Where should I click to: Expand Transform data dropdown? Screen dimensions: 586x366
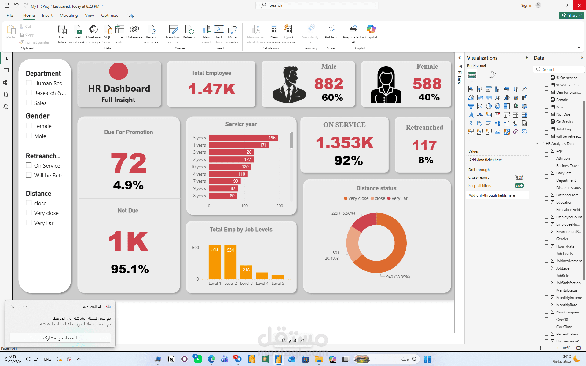(x=177, y=42)
